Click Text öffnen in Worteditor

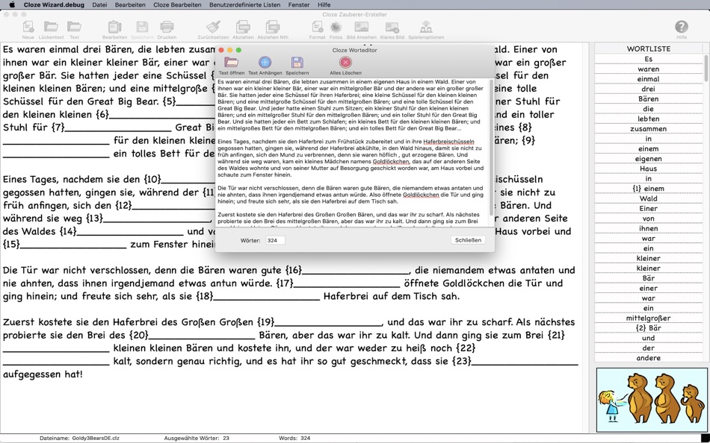tap(232, 63)
